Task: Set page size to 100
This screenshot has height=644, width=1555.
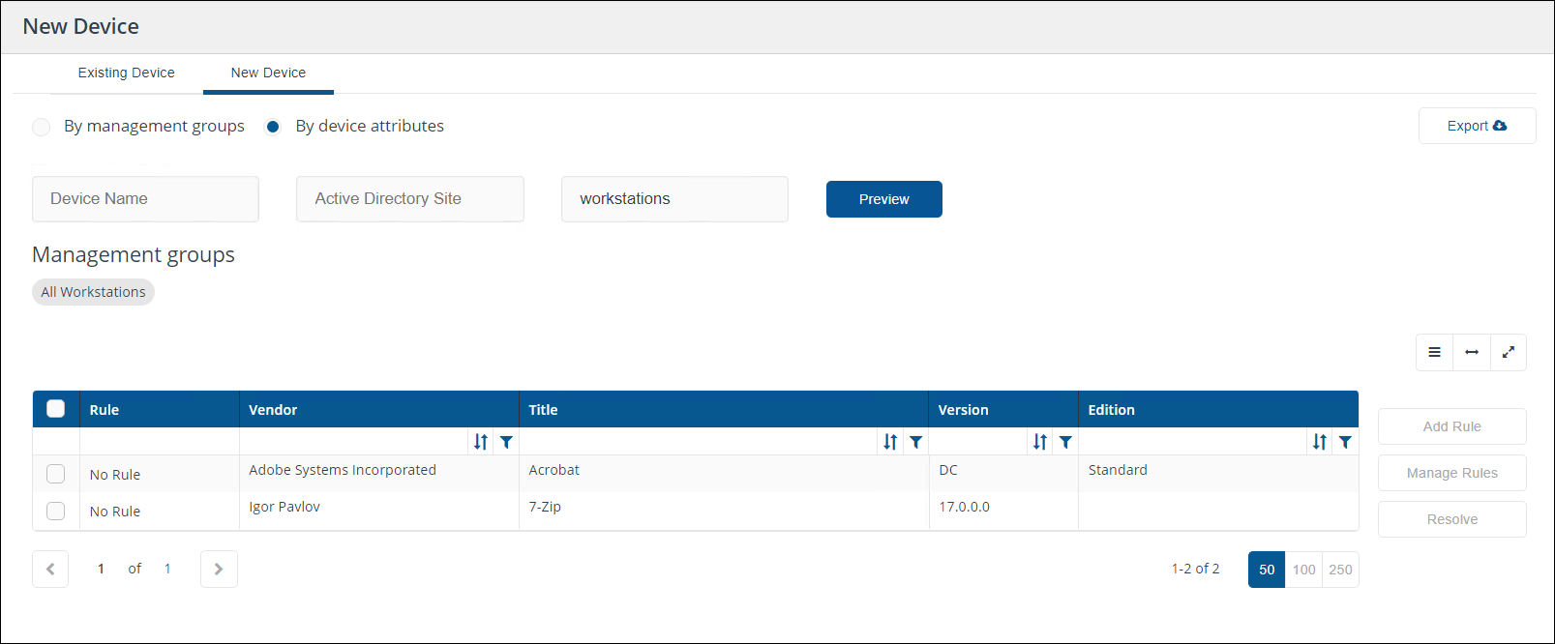Action: tap(1303, 570)
